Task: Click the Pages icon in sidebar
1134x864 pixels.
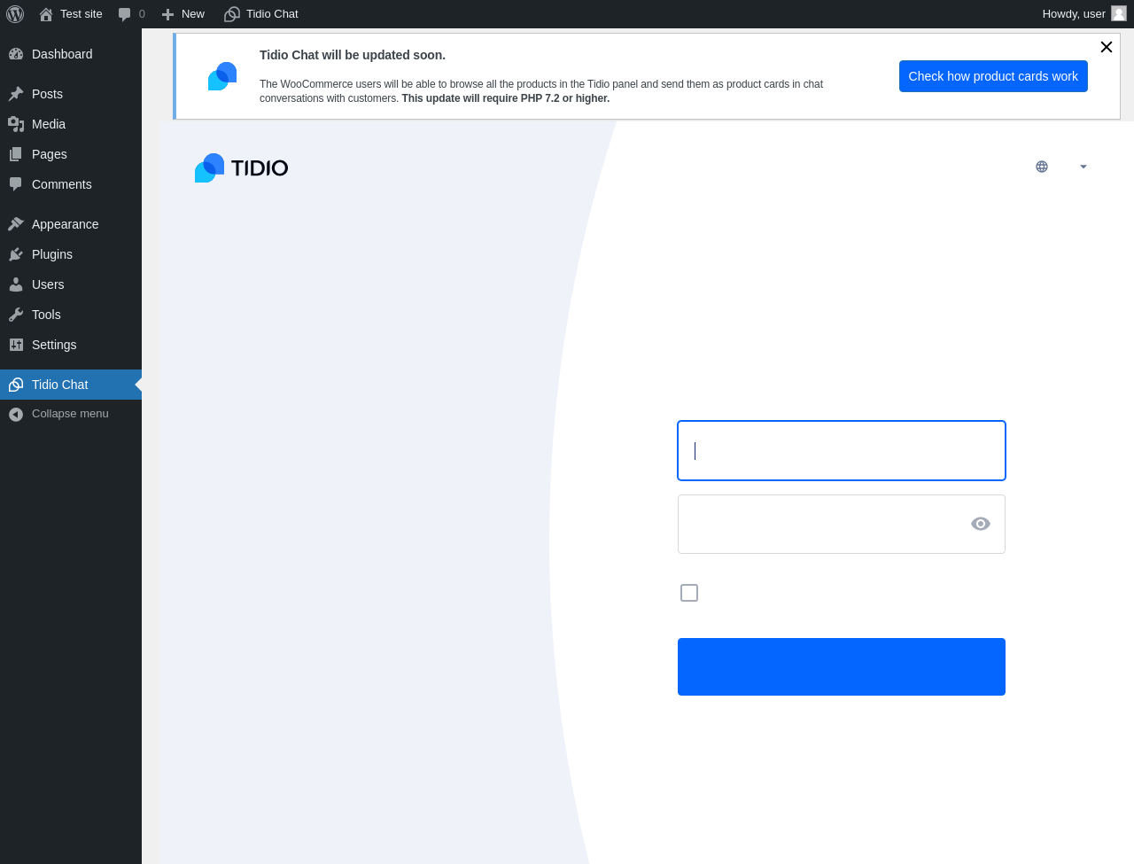Action: tap(16, 154)
